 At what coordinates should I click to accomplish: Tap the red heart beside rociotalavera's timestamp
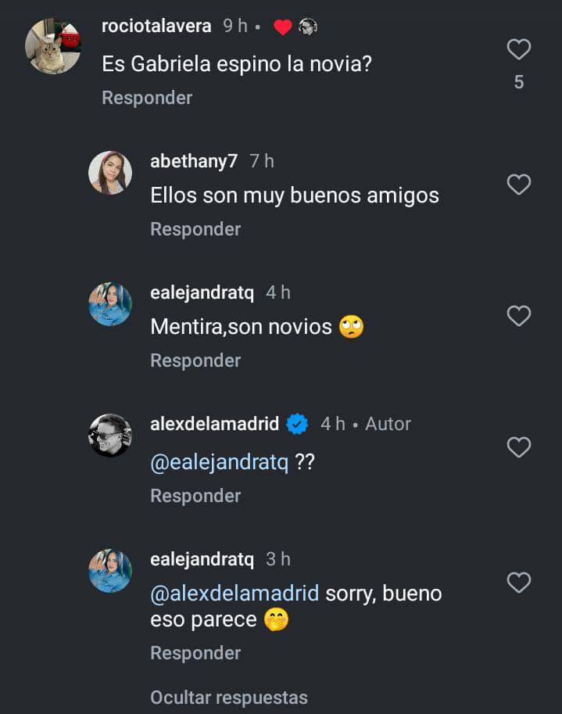coord(282,27)
